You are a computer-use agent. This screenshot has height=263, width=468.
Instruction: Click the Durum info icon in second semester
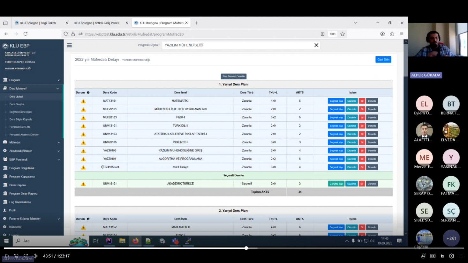pos(88,219)
